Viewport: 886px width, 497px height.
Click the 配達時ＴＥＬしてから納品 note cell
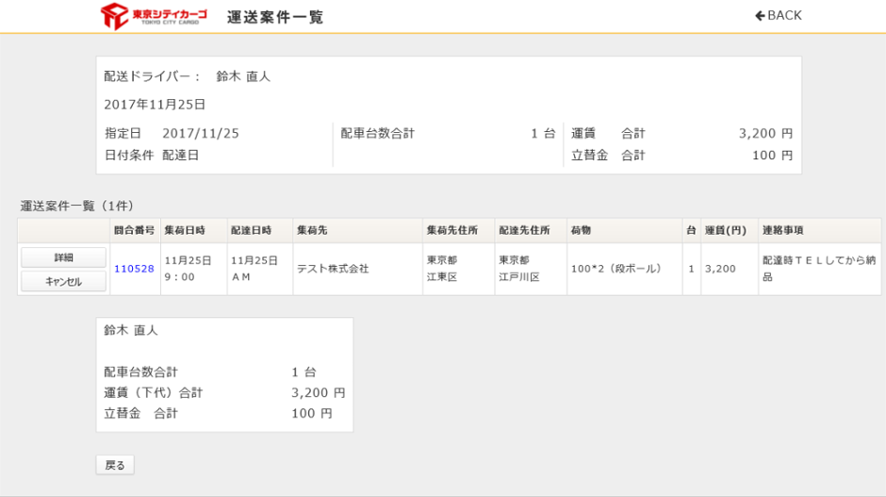(x=816, y=269)
